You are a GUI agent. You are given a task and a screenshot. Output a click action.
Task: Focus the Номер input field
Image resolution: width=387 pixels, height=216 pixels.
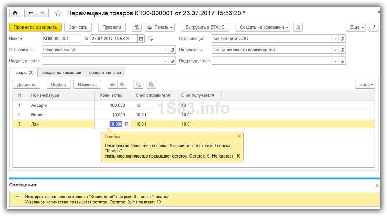point(61,39)
